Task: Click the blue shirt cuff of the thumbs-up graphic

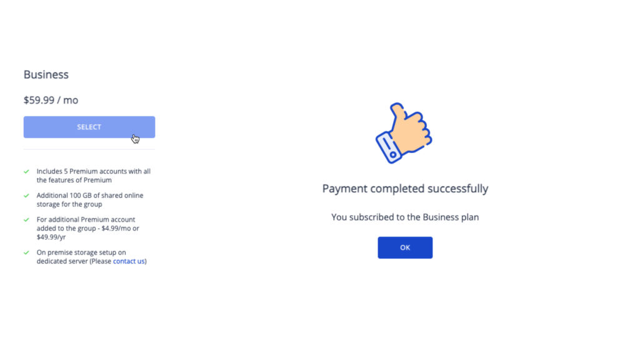Action: click(389, 148)
